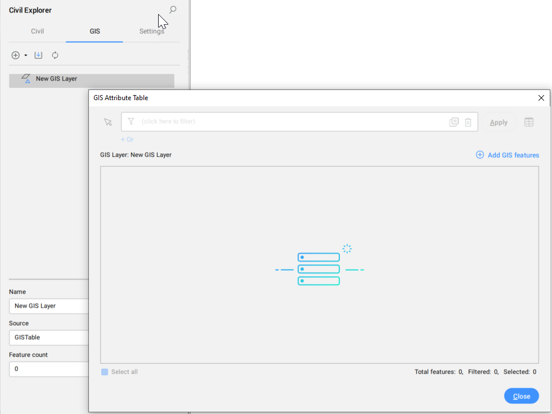Switch to the Civil tab
This screenshot has width=552, height=414.
(37, 31)
